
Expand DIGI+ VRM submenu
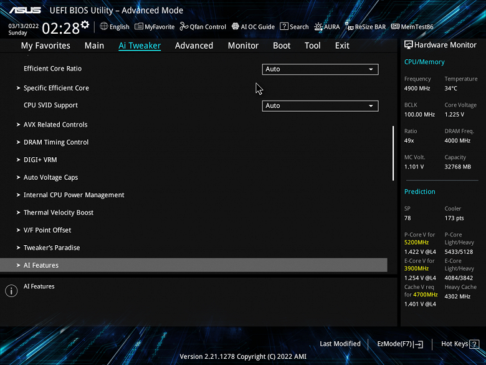pyautogui.click(x=40, y=160)
